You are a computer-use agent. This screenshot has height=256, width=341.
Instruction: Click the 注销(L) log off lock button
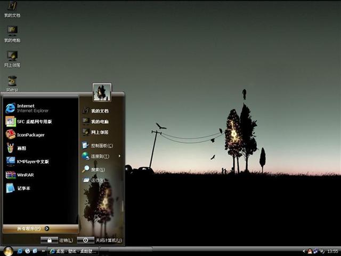(50, 240)
